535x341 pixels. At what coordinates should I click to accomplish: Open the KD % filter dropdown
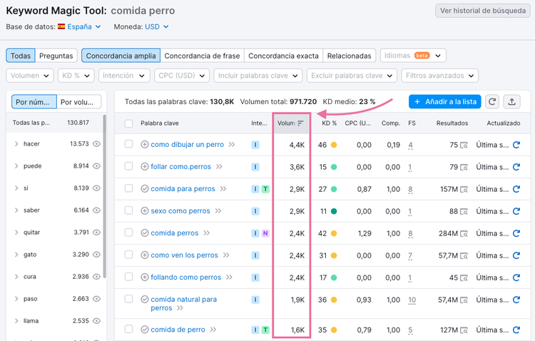coord(76,76)
